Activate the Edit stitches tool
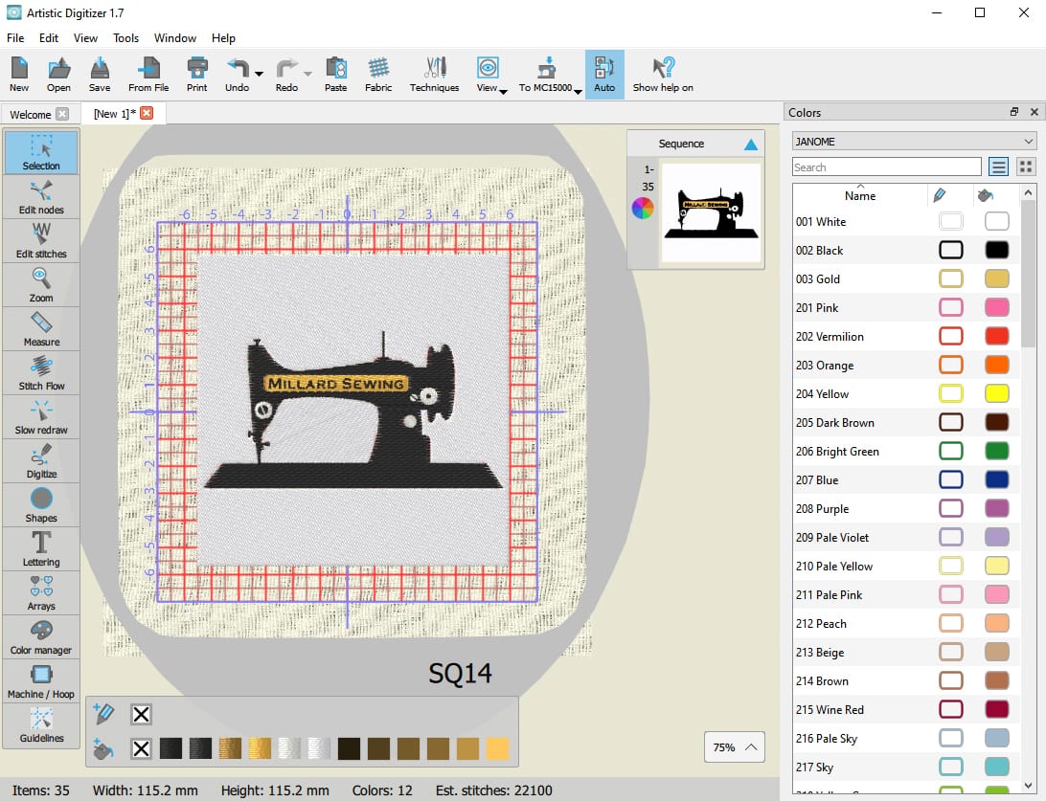The height and width of the screenshot is (801, 1046). pos(40,240)
